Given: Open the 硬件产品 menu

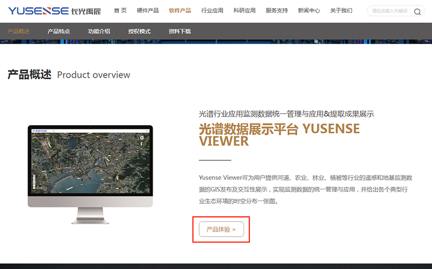Looking at the screenshot, I should tap(147, 11).
